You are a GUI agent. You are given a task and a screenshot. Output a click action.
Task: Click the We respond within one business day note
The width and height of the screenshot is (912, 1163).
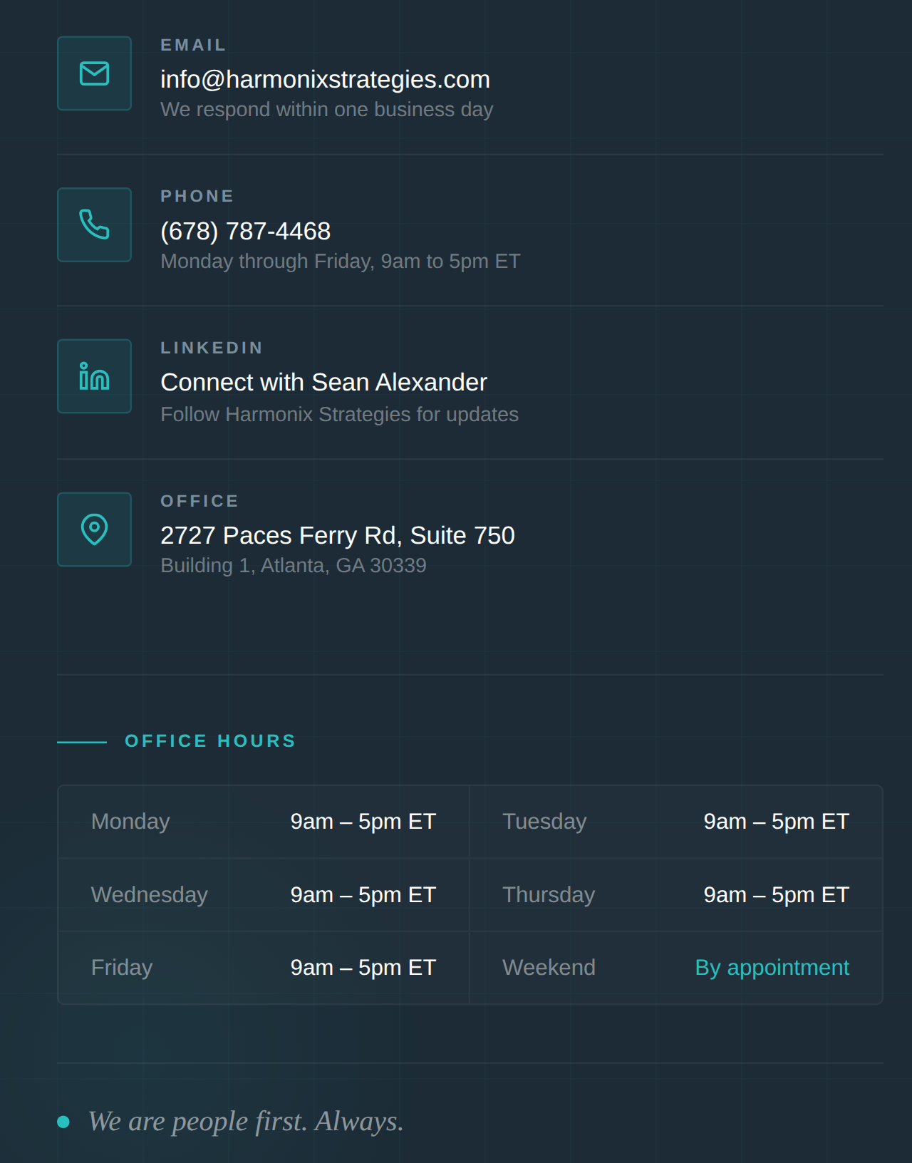tap(326, 109)
